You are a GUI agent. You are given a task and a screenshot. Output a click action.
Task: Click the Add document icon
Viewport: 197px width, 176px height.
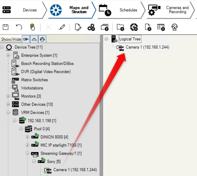click(x=148, y=27)
